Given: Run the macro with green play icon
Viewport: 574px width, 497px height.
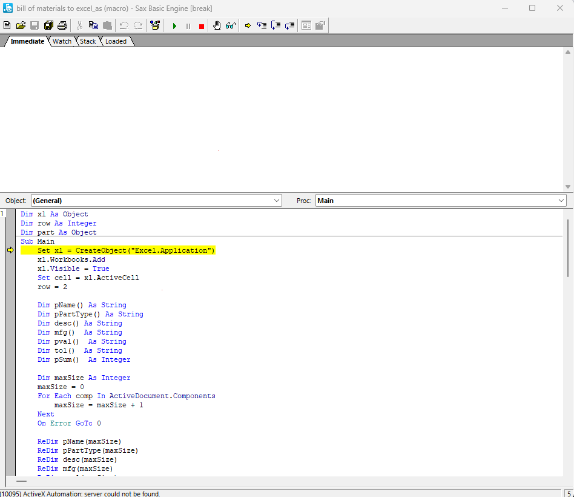Looking at the screenshot, I should 174,25.
